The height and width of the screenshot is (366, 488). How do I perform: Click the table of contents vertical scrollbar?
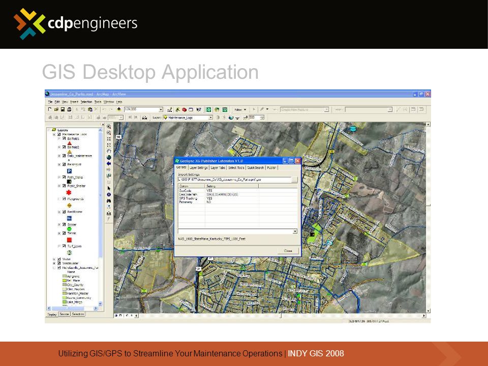(100, 217)
